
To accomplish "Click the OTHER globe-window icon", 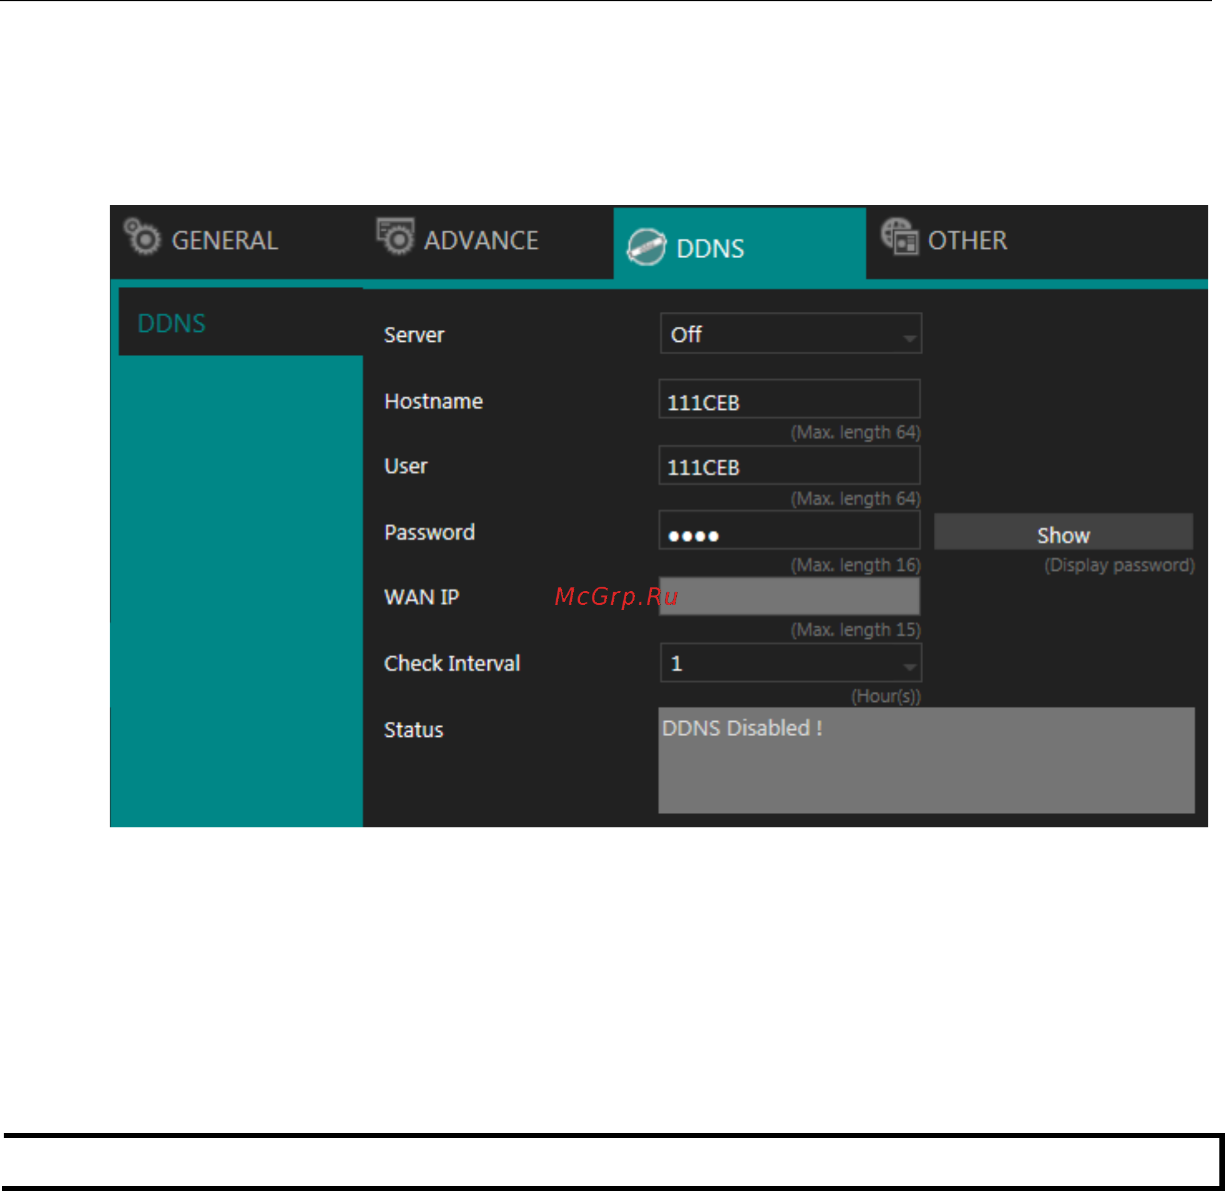I will (x=899, y=236).
